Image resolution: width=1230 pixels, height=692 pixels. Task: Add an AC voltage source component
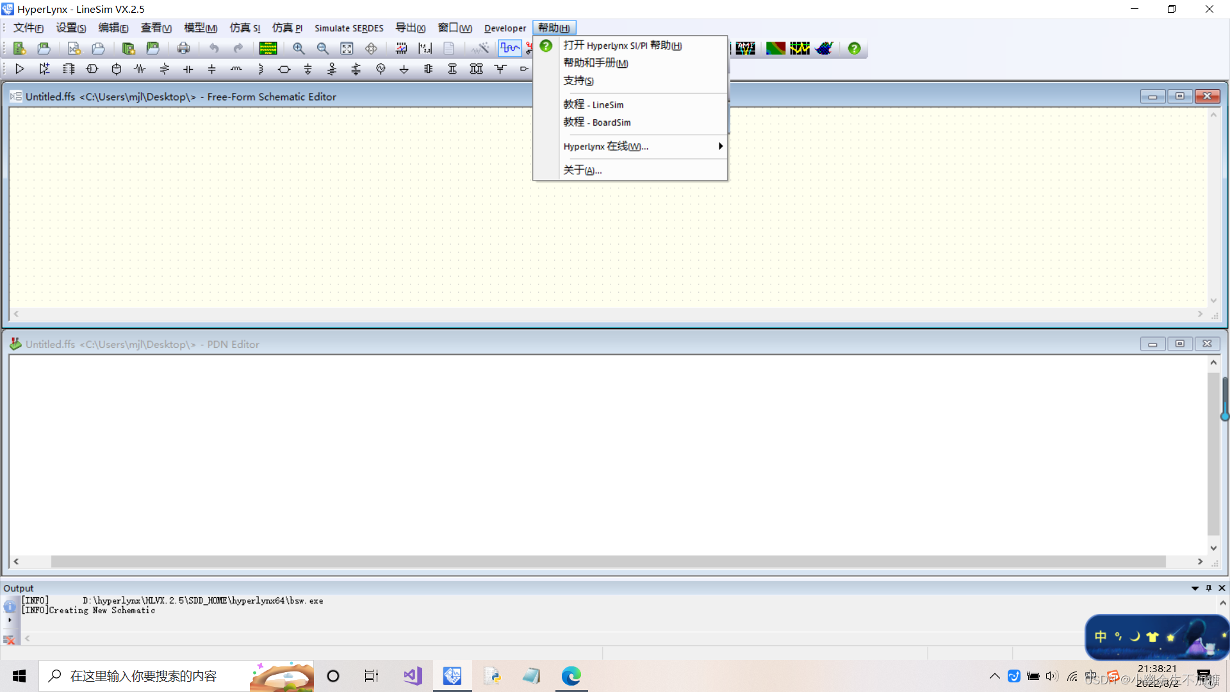(381, 69)
